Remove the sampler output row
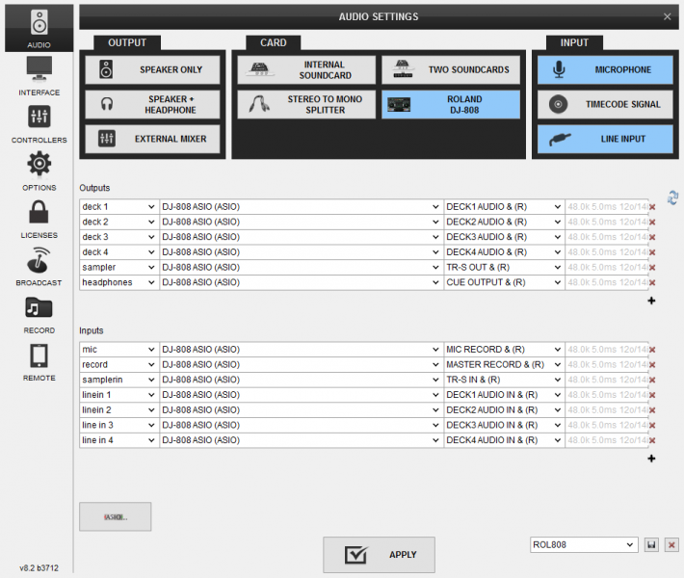 (x=652, y=268)
